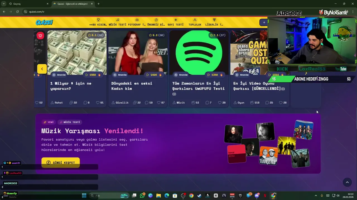Click the 9.3 star rating badge

(x=156, y=35)
